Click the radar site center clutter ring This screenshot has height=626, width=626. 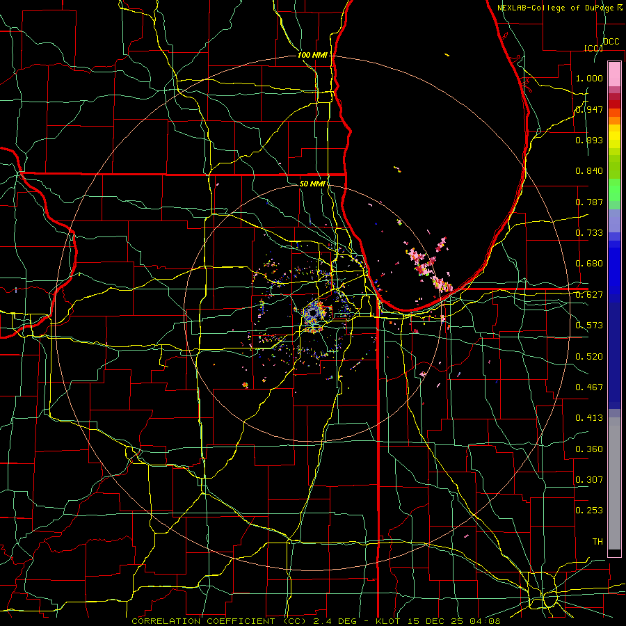tap(312, 313)
